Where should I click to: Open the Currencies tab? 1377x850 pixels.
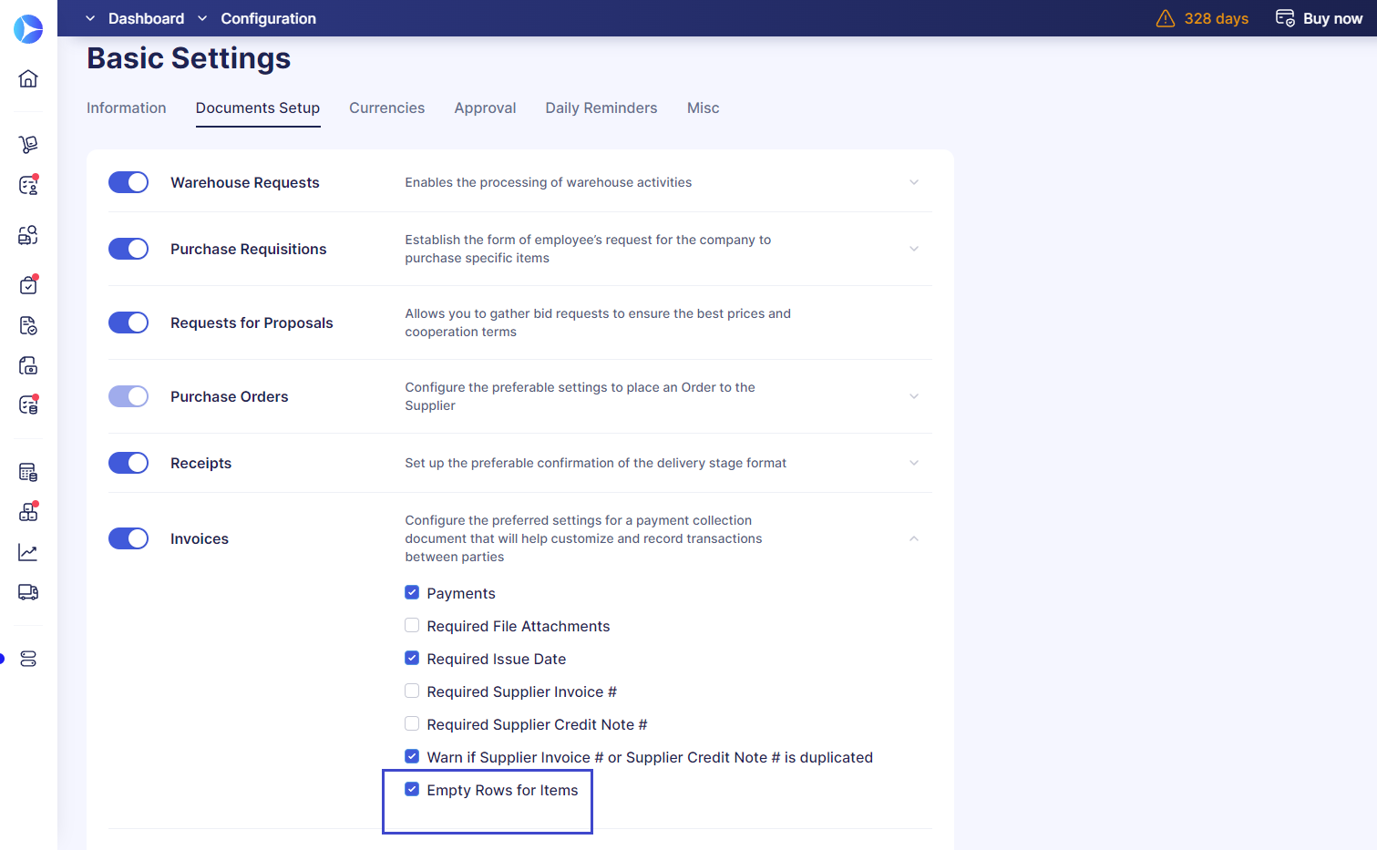pos(387,108)
